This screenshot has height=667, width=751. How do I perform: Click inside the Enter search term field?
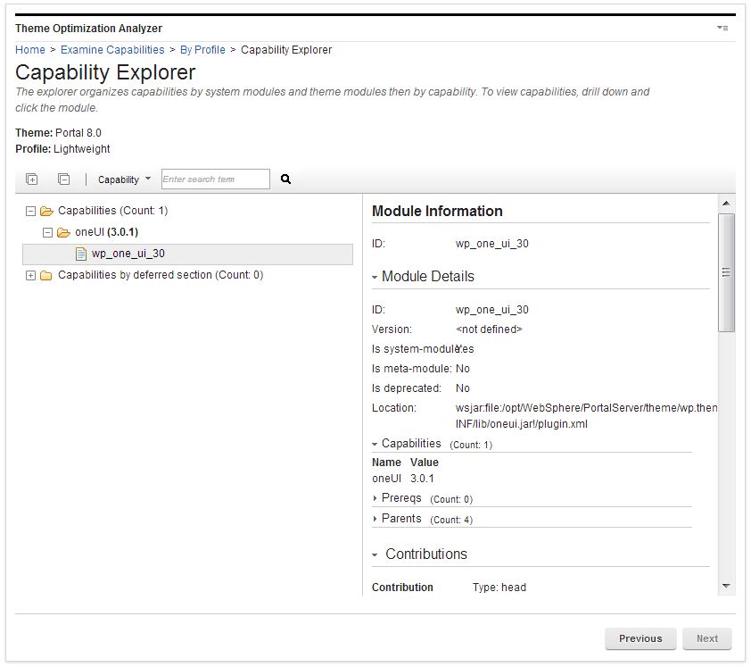coord(214,179)
